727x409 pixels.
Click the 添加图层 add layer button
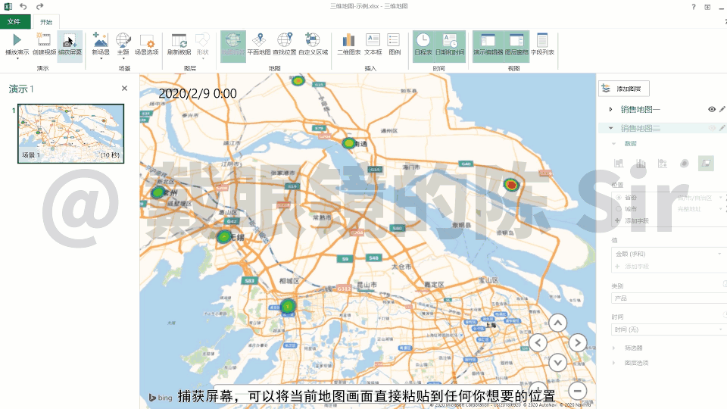623,89
